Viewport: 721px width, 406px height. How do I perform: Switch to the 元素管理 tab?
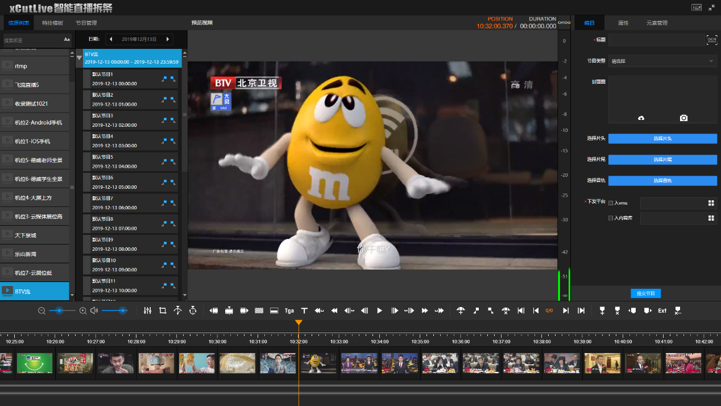pos(657,23)
